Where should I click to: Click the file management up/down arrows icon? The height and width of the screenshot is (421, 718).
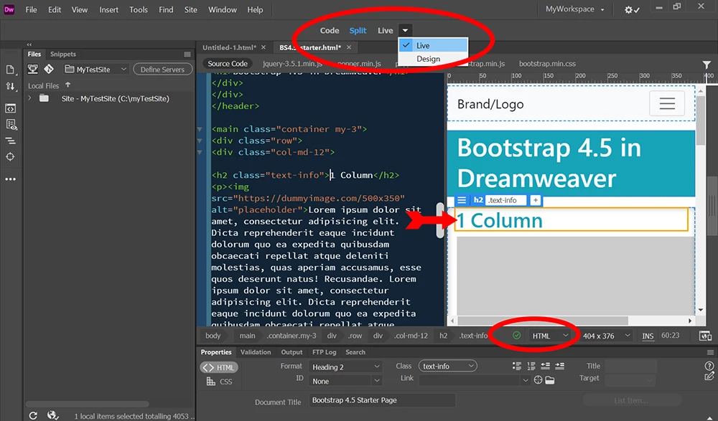(x=10, y=86)
